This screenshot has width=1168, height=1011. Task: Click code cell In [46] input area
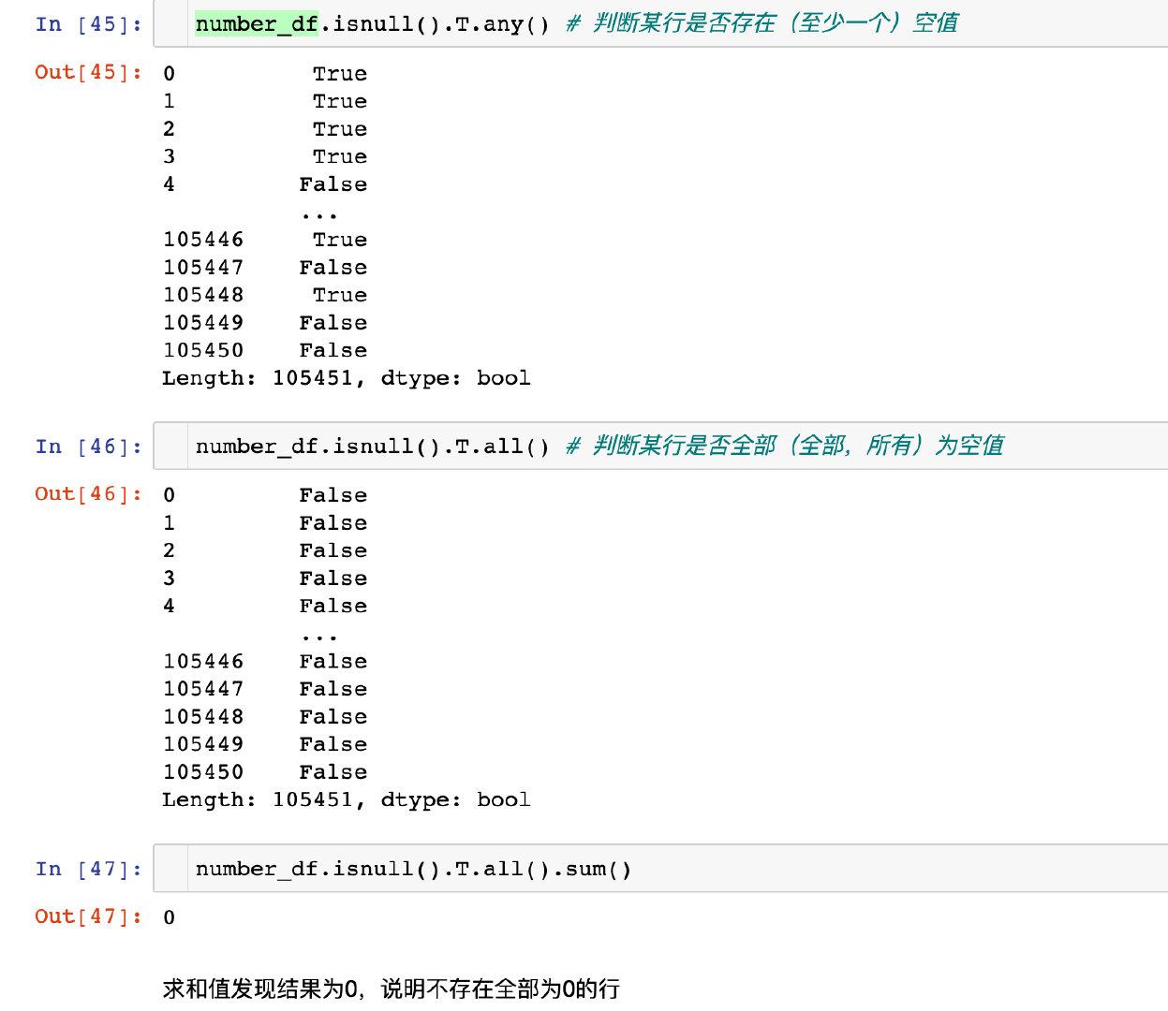[660, 447]
